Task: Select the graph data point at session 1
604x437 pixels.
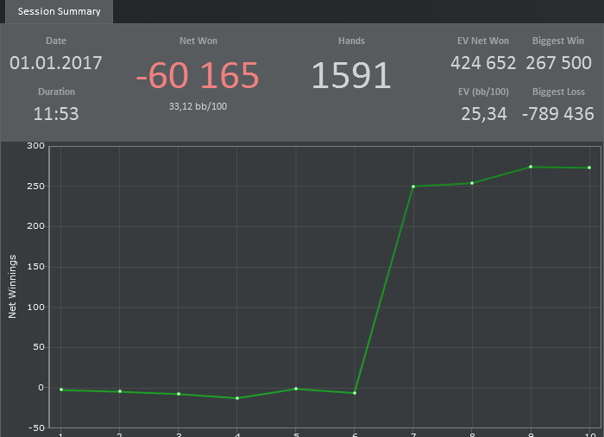Action: [61, 390]
